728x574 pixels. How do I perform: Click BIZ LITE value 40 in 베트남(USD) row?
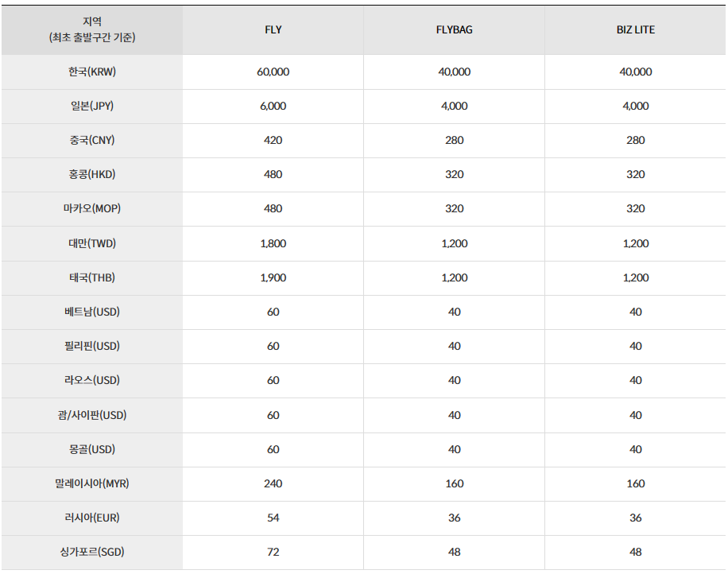636,312
